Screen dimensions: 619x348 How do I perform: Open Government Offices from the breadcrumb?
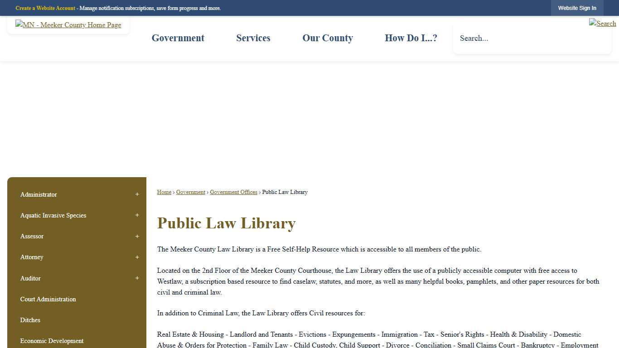pos(233,192)
